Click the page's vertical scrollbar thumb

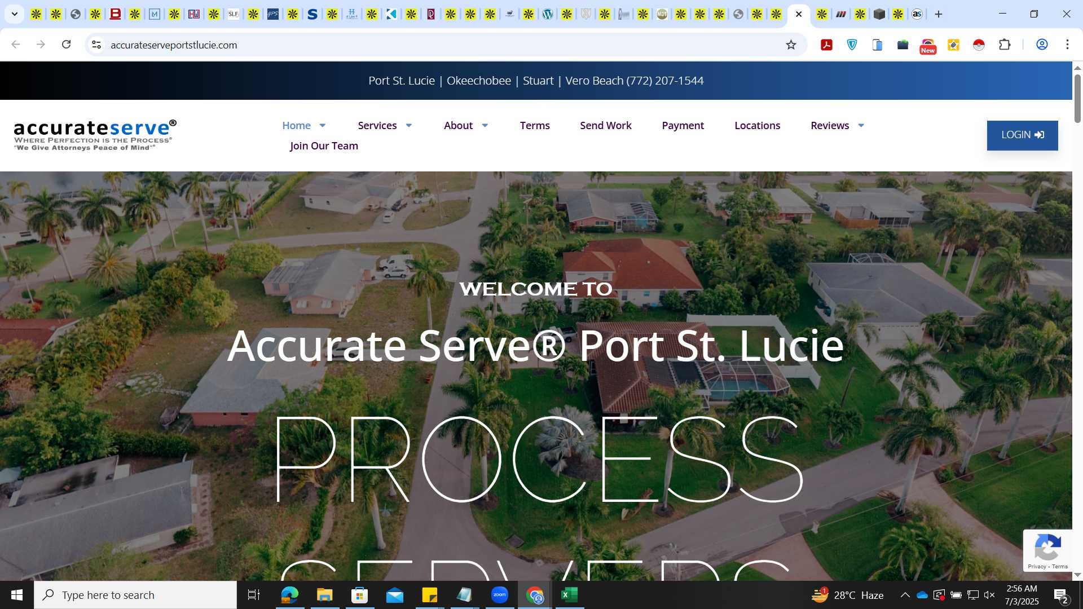[1077, 99]
